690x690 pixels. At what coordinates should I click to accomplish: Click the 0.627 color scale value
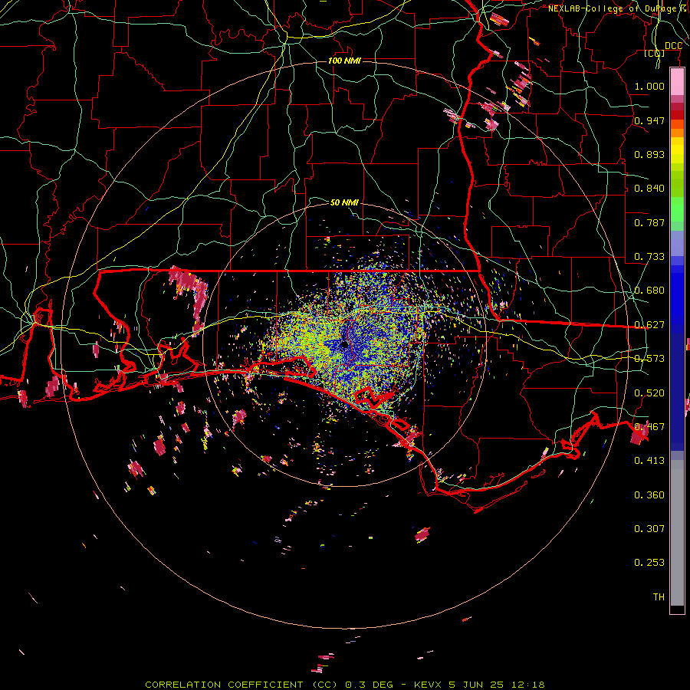(x=649, y=325)
